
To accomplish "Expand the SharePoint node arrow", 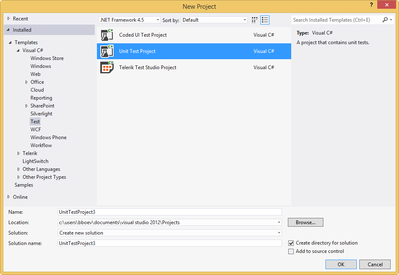I will [x=26, y=106].
